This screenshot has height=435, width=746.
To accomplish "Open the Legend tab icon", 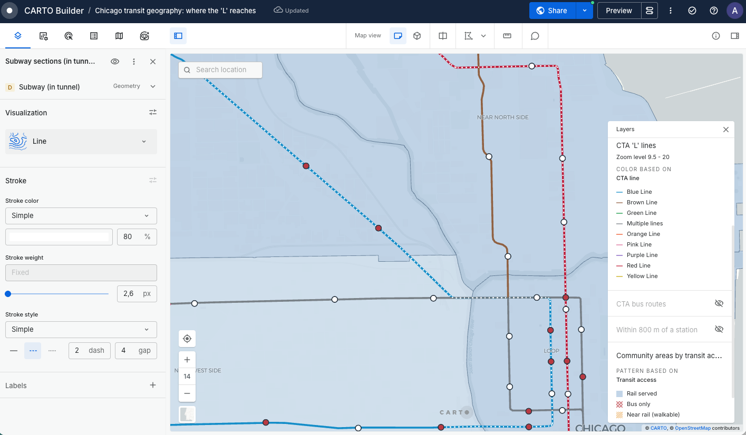I will (x=94, y=36).
